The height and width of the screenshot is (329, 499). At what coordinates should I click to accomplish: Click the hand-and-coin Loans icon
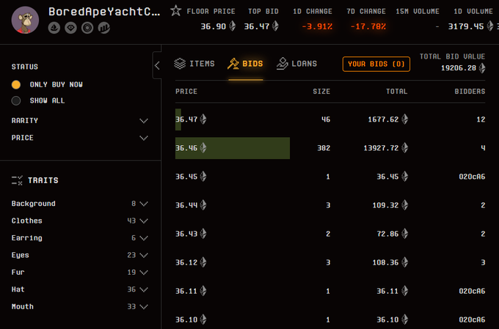[x=283, y=64]
